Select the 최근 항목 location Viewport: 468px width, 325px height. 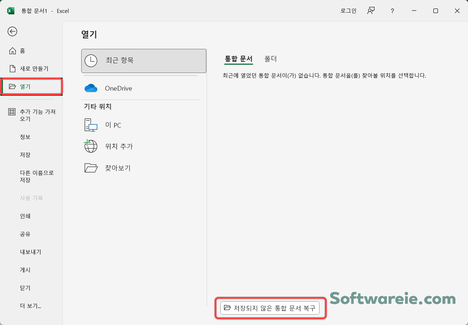(x=144, y=61)
